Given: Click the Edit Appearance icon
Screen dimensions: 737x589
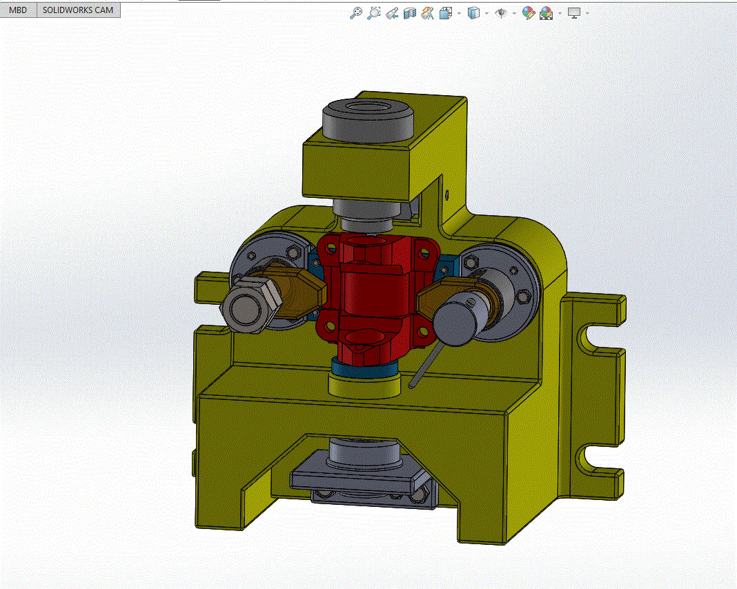Looking at the screenshot, I should (529, 13).
